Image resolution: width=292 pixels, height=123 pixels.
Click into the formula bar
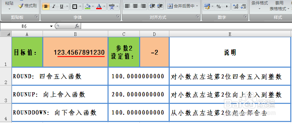point(186,26)
